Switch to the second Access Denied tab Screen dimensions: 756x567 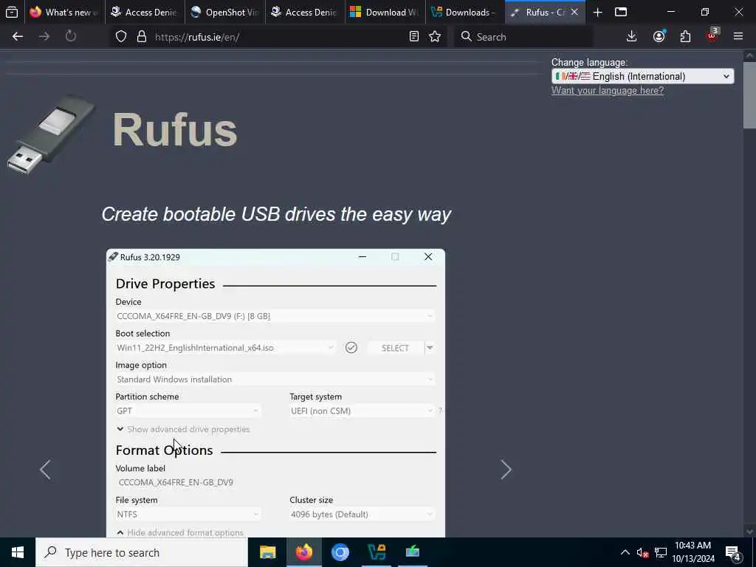pos(305,12)
